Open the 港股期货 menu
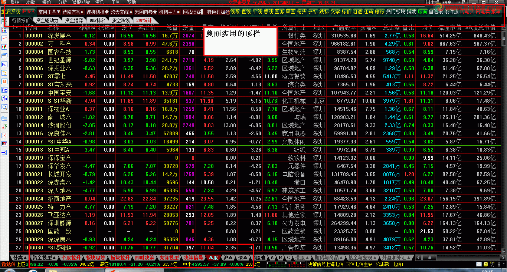 point(81,2)
